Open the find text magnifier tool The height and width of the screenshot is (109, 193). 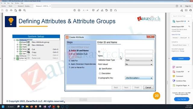click(24, 10)
